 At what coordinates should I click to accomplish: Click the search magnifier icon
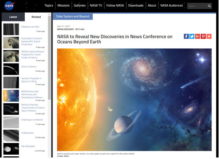[x=209, y=6]
